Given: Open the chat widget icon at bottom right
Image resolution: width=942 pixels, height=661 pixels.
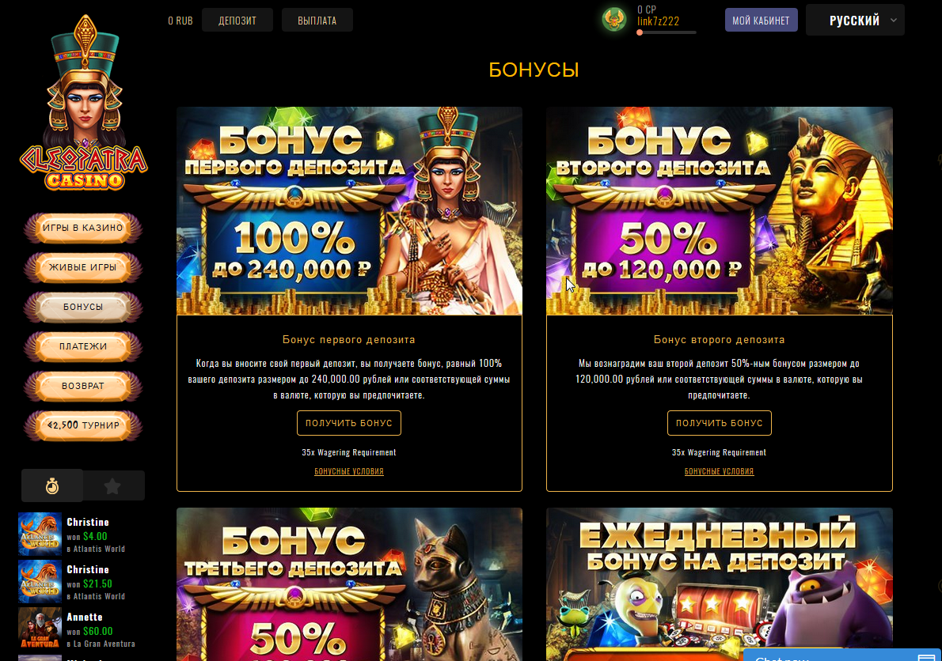Looking at the screenshot, I should click(x=927, y=657).
